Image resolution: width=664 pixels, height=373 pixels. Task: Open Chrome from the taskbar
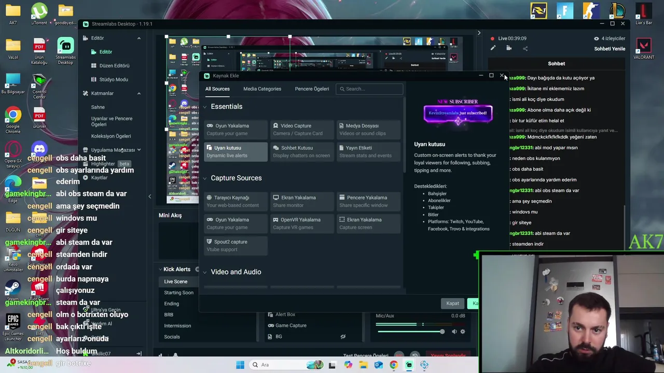[394, 365]
